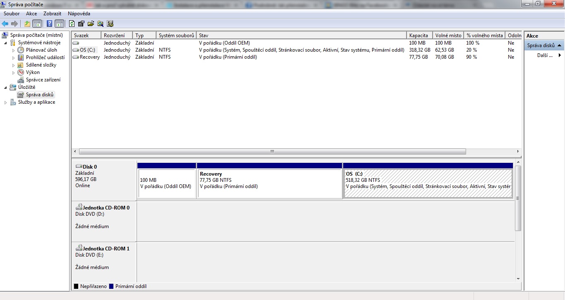Expand the Prohlížeč událostí branch arrow
The width and height of the screenshot is (565, 300).
pyautogui.click(x=13, y=58)
